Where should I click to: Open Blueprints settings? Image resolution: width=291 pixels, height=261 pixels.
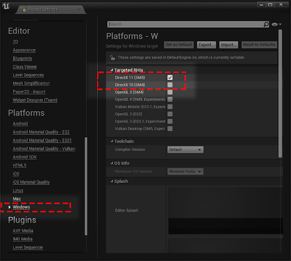point(22,58)
